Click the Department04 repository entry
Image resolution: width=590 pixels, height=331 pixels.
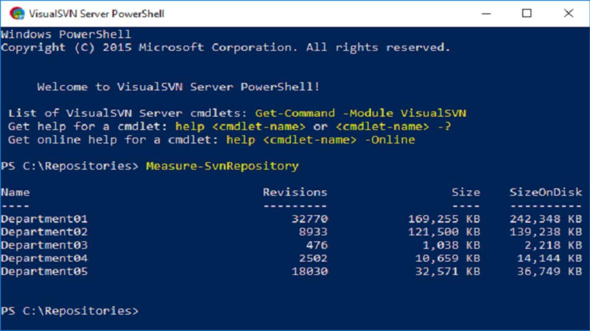click(x=44, y=258)
